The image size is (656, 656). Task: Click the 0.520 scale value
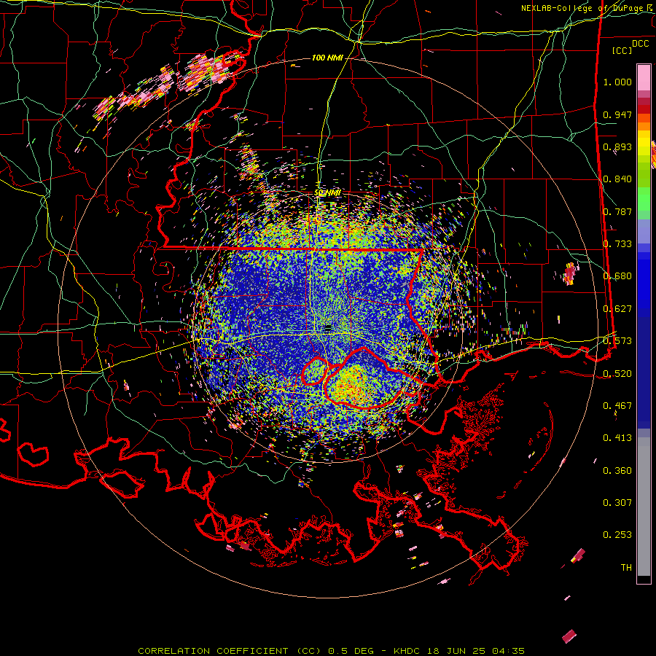coord(617,373)
